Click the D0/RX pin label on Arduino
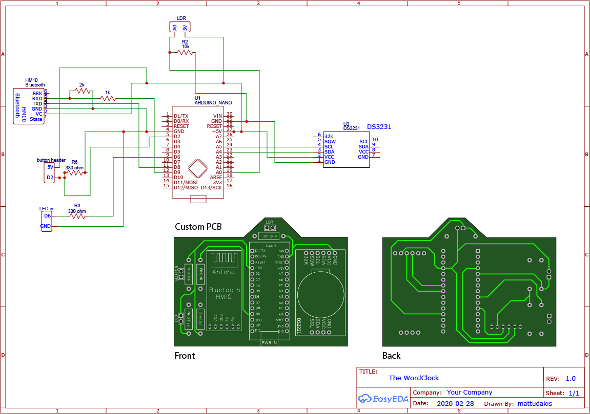The width and height of the screenshot is (590, 414). tap(181, 121)
